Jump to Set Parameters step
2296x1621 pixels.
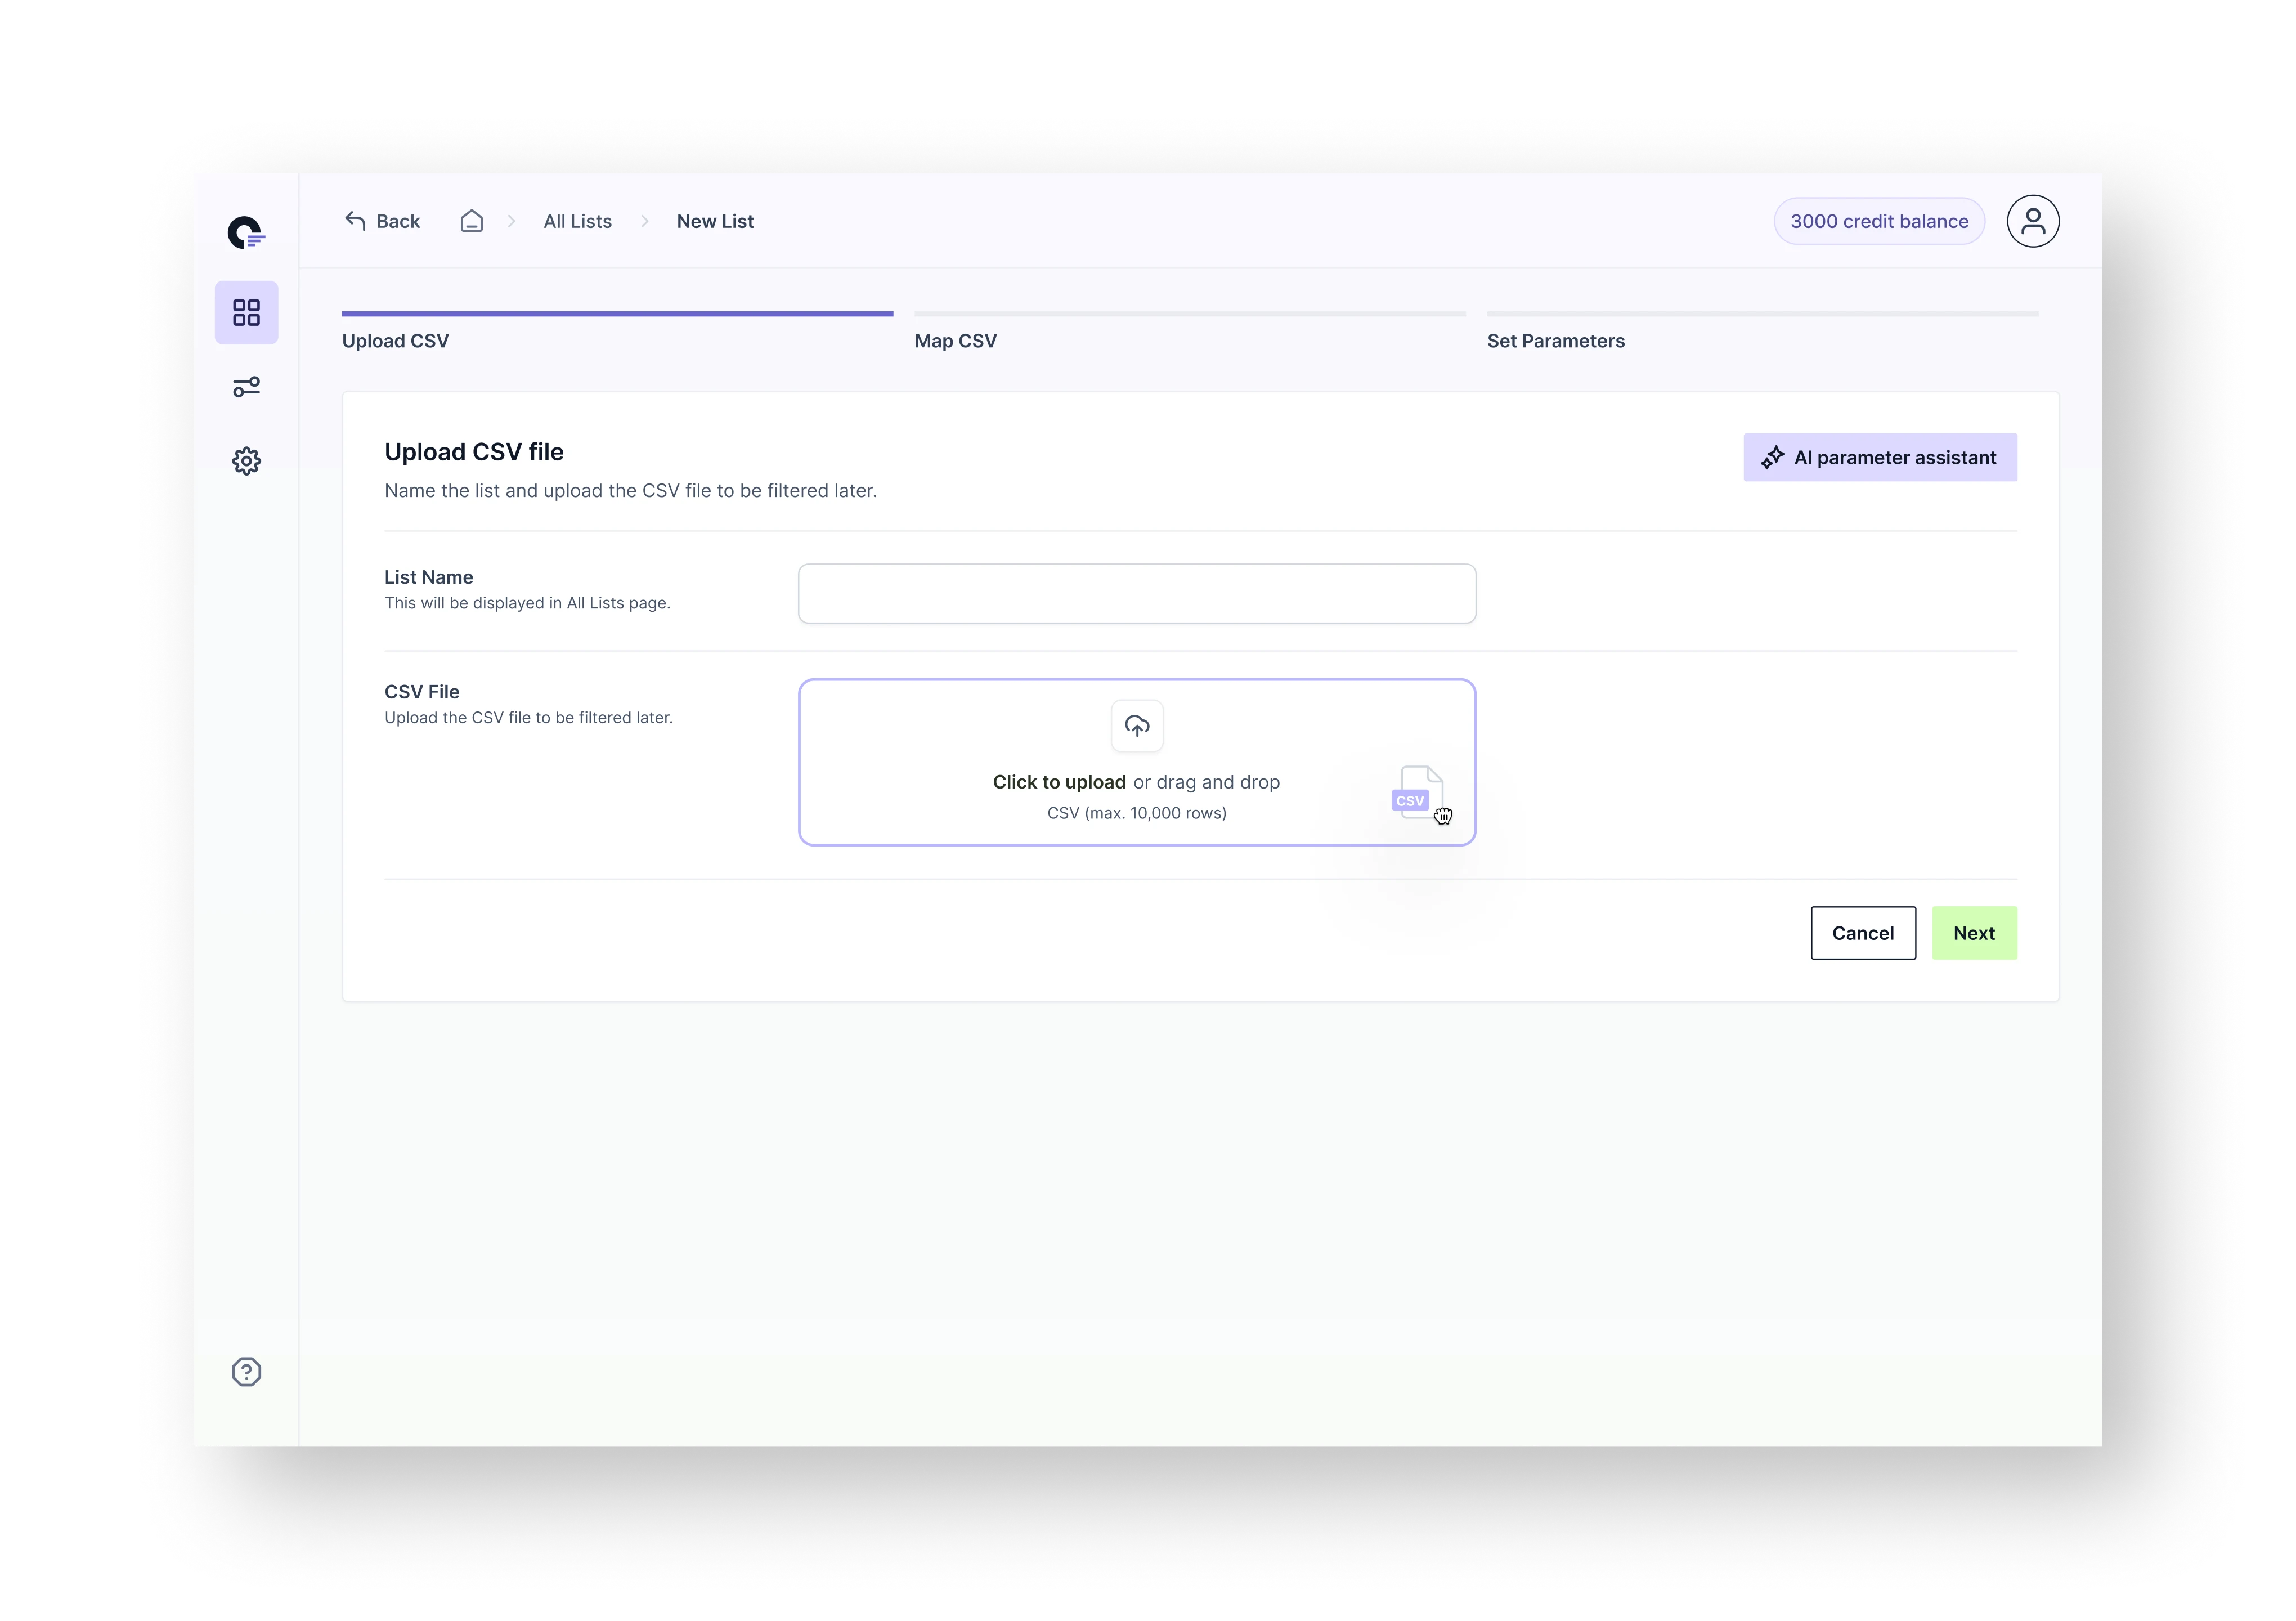1555,341
